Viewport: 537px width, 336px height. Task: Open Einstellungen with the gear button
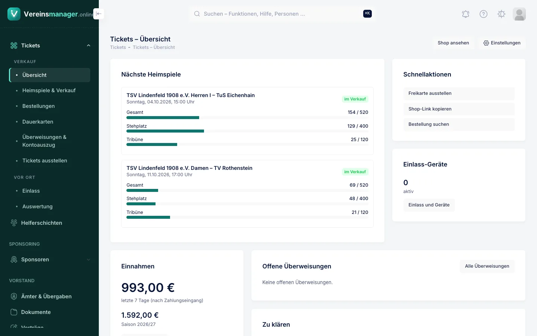point(502,43)
